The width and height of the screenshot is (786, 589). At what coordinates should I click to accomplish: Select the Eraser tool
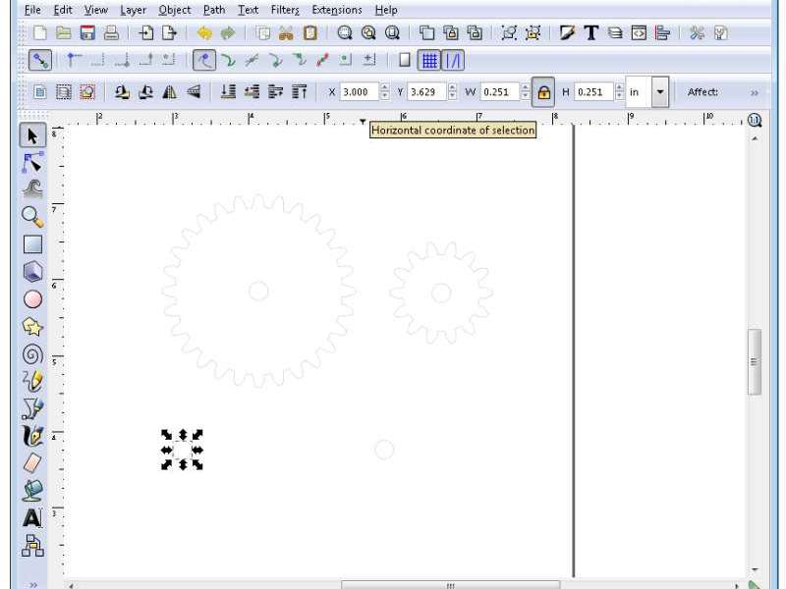point(32,462)
